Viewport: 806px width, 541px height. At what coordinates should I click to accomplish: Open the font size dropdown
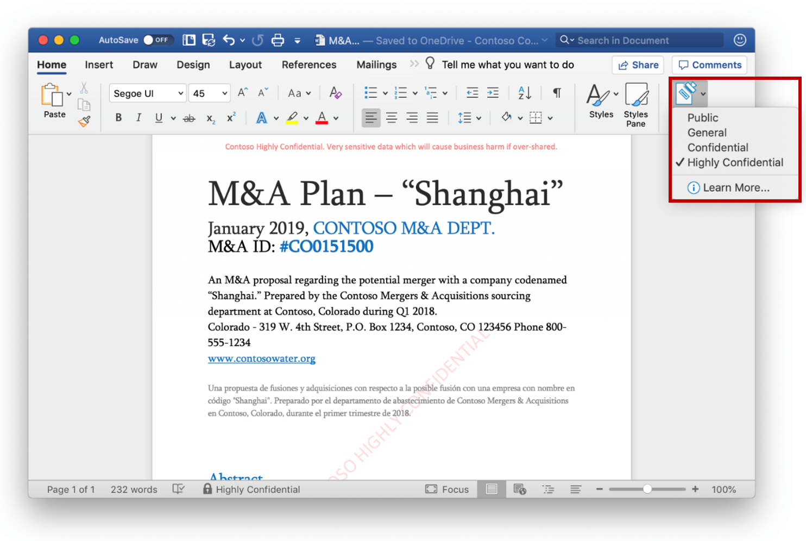pyautogui.click(x=224, y=93)
